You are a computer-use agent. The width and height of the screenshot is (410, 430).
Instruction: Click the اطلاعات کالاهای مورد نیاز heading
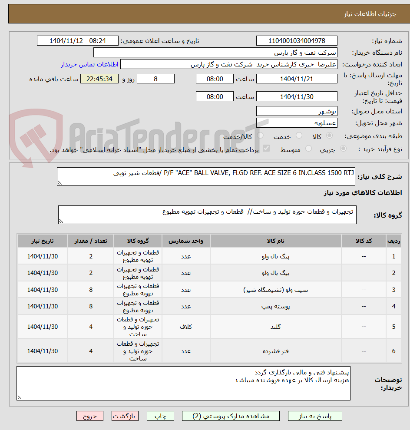363,193
